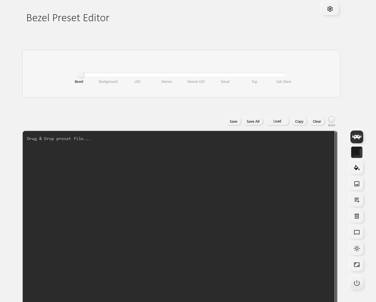Click the paint bucket fill icon
Image resolution: width=376 pixels, height=302 pixels.
point(357,168)
